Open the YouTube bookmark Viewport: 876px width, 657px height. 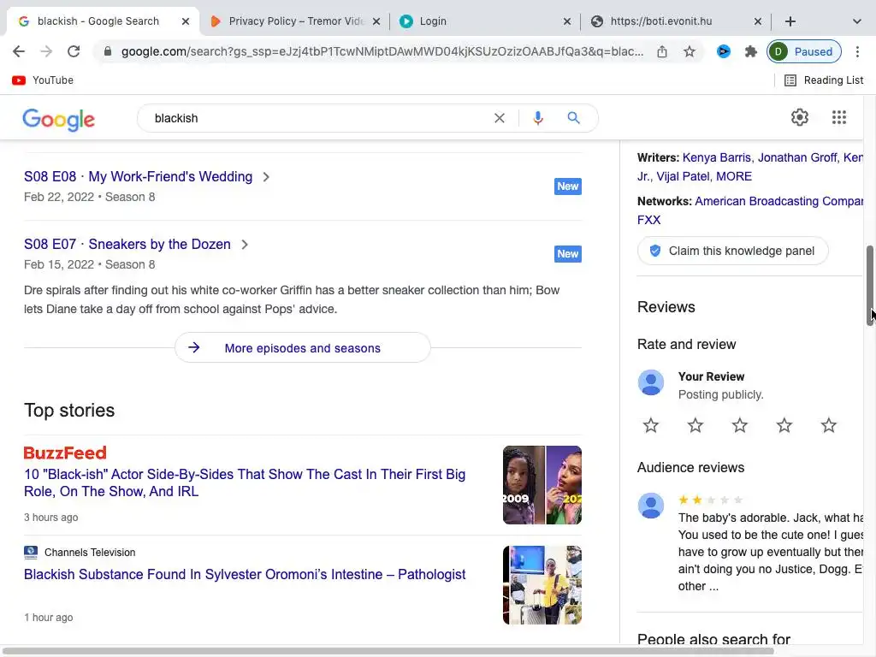coord(43,80)
